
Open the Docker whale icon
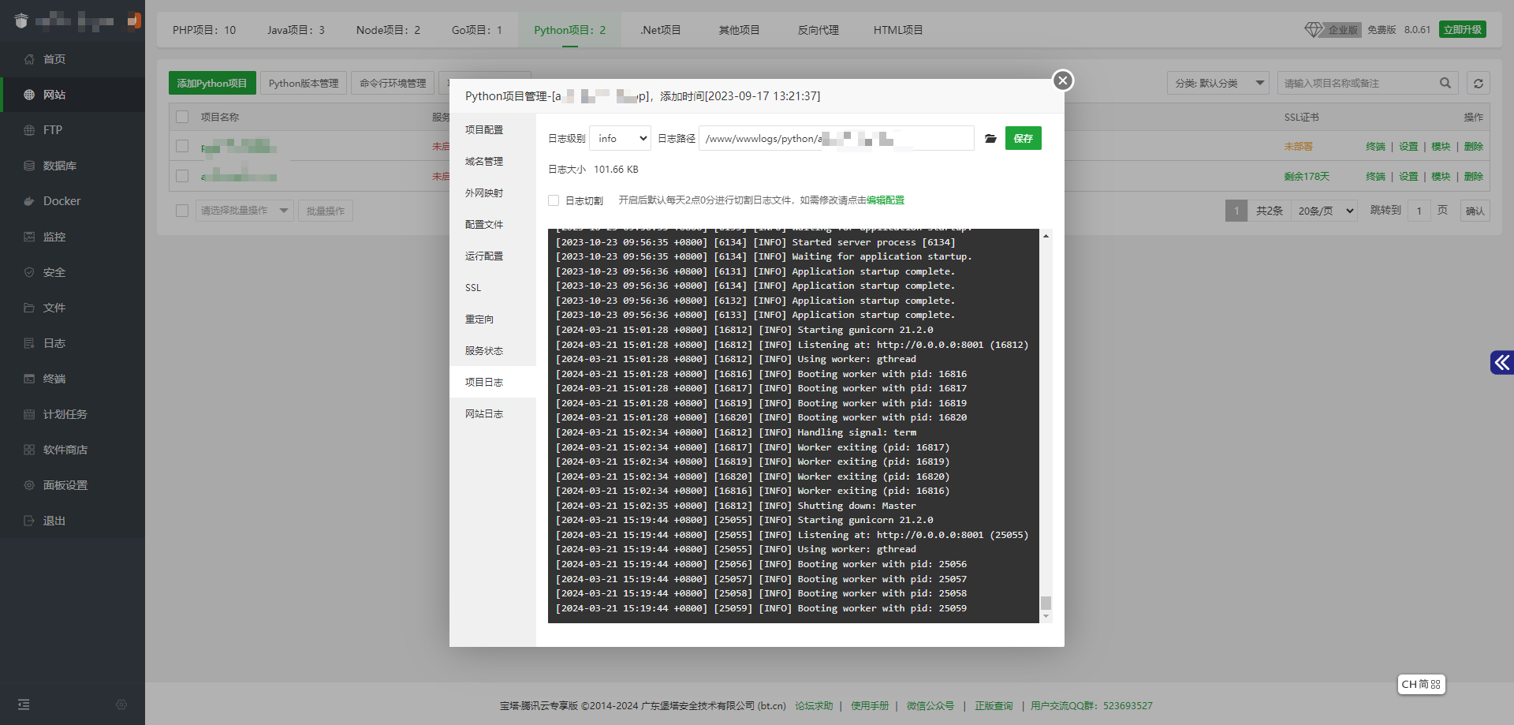click(x=29, y=201)
